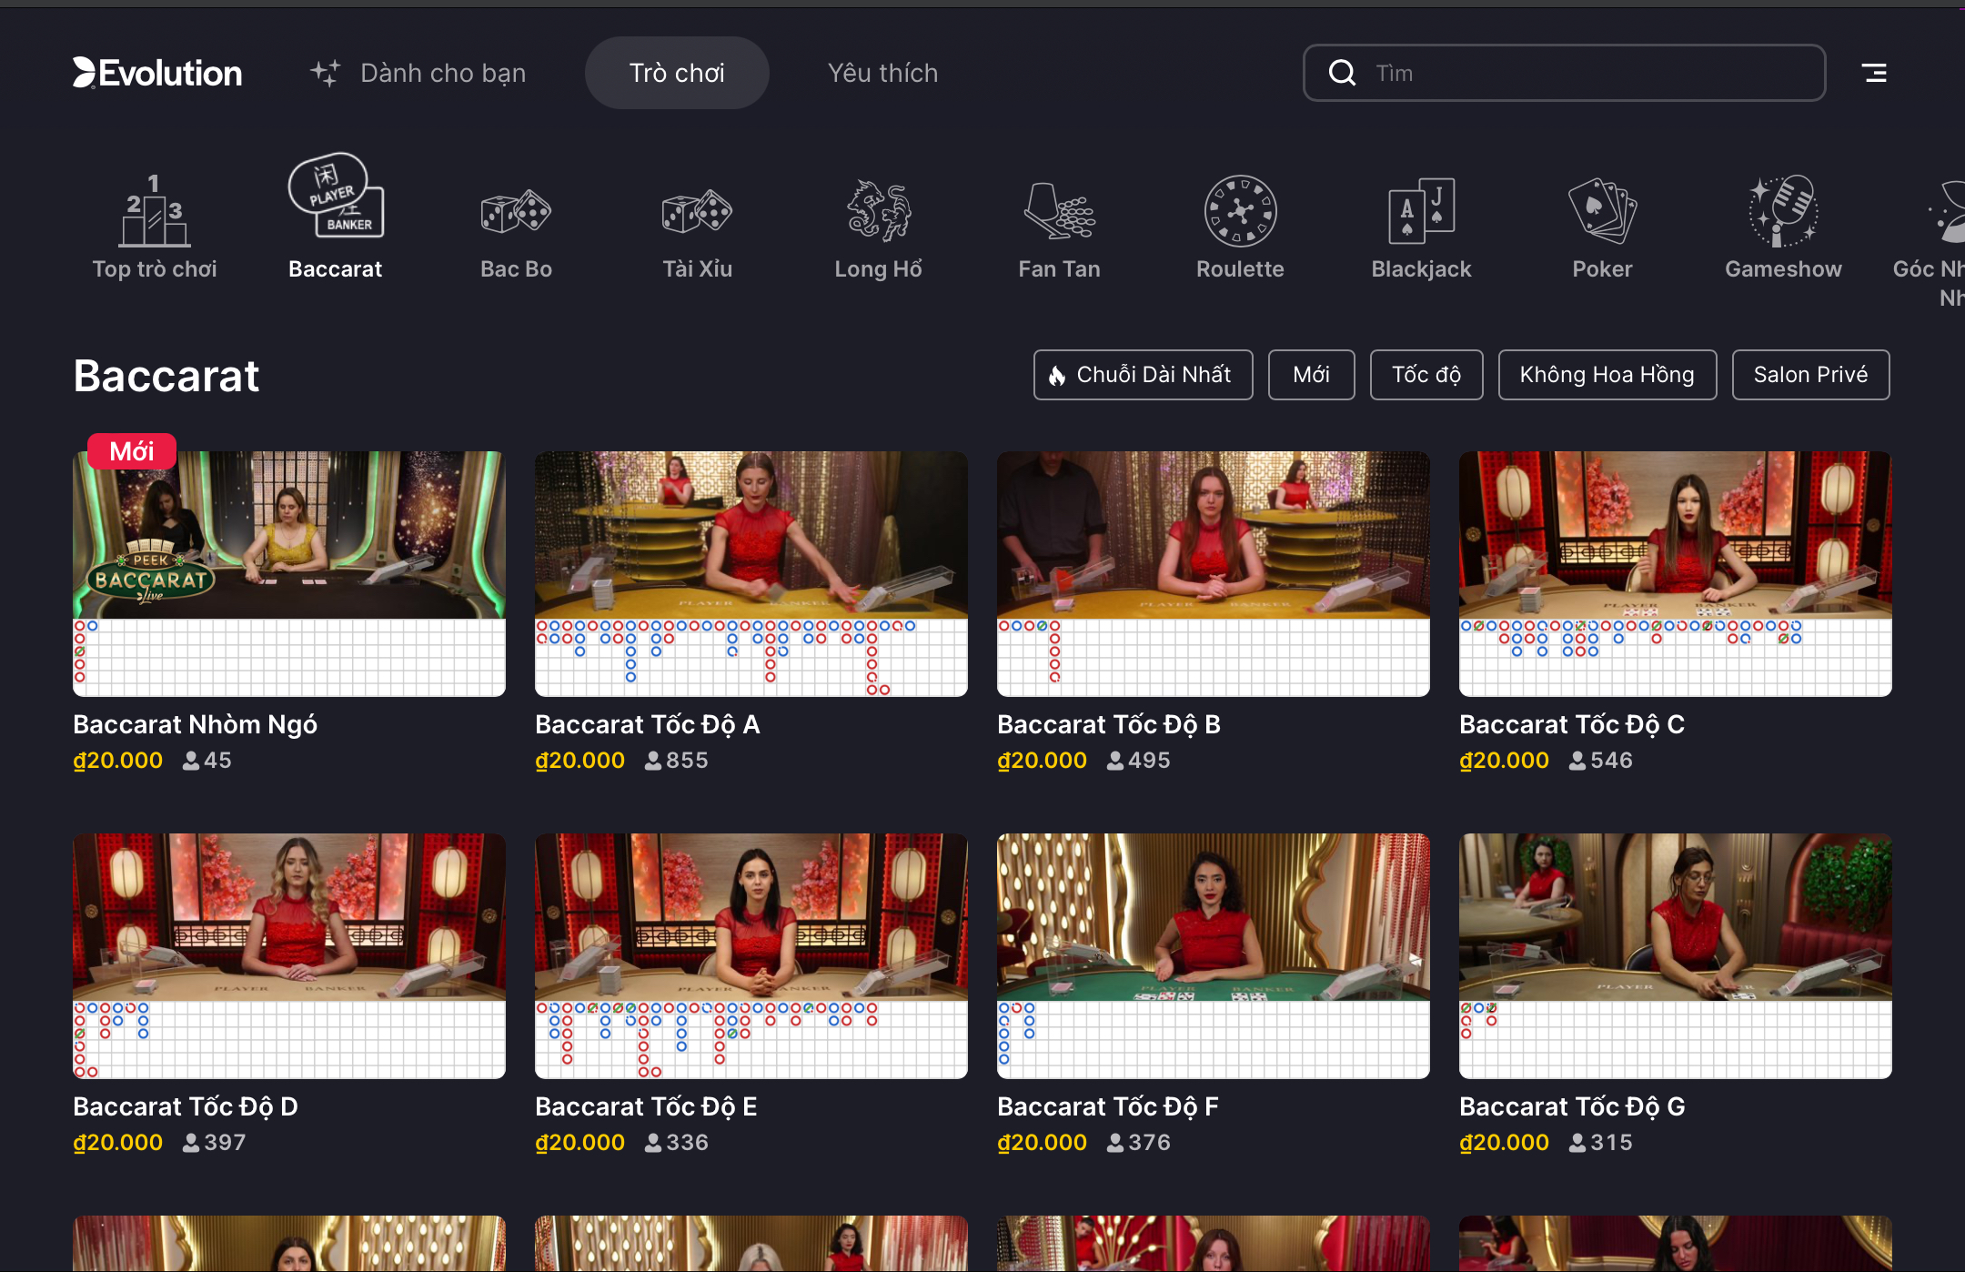The image size is (1965, 1272).
Task: View the Baccarat Tốc Độ E roadmap scoreboard
Action: [x=751, y=1040]
